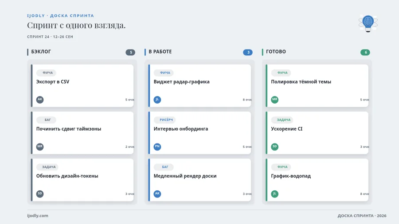
Task: Click the AK avatar on Медленный рендер доски card
Action: tap(157, 194)
